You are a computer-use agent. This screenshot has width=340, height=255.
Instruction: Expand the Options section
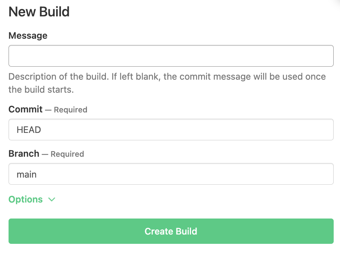click(x=32, y=200)
